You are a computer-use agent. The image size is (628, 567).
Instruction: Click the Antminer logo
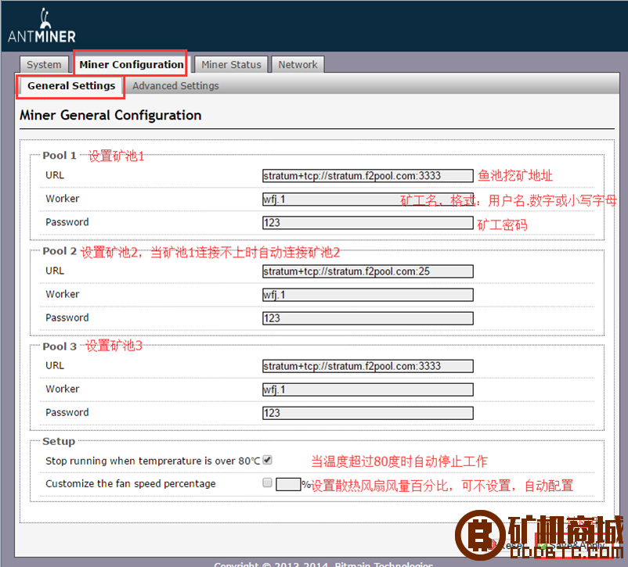coord(42,27)
